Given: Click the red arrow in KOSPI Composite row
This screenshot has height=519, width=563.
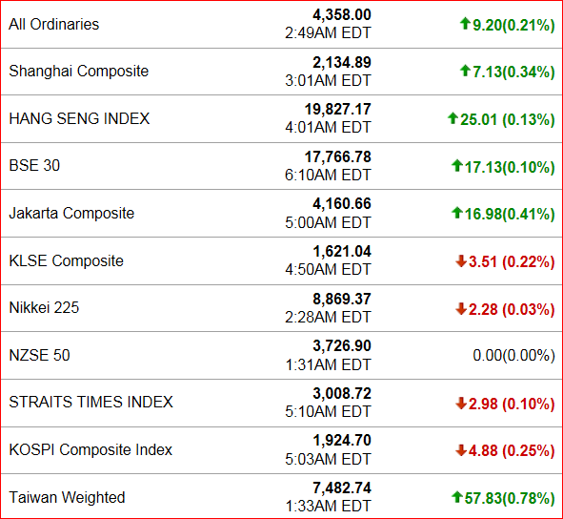Looking at the screenshot, I should tap(461, 450).
